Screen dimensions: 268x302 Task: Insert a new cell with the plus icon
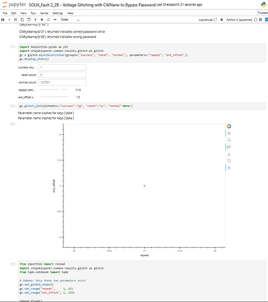click(9, 20)
